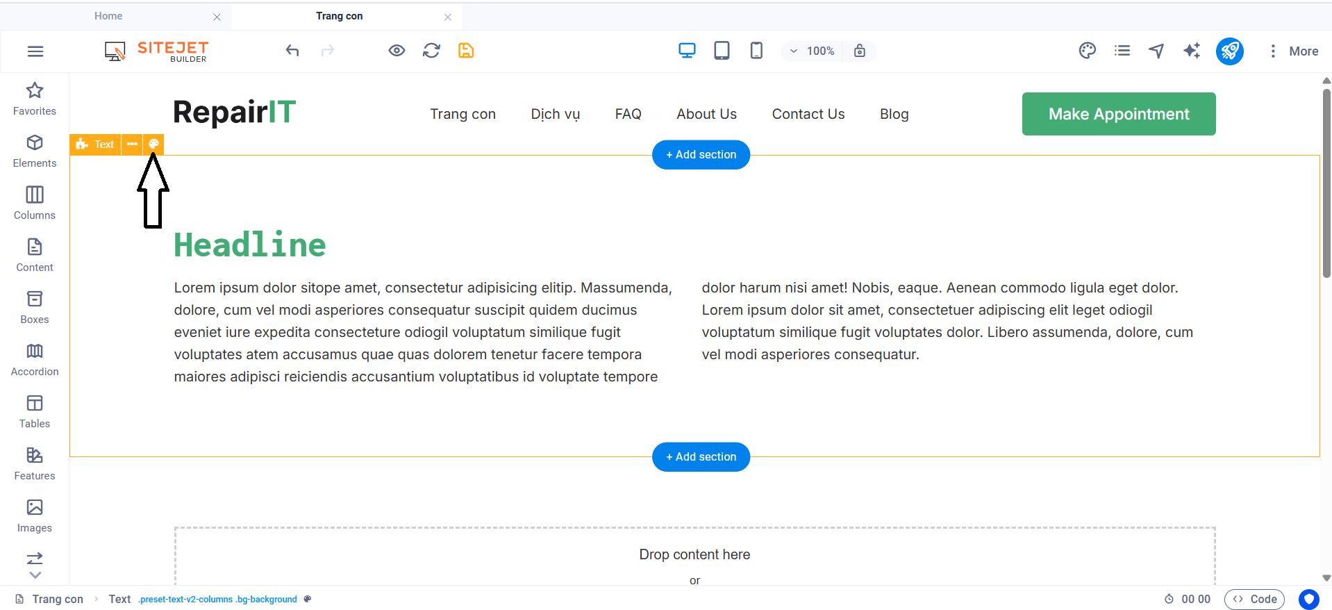Screen dimensions: 1332x610
Task: Open the 100% zoom dropdown
Action: [813, 51]
